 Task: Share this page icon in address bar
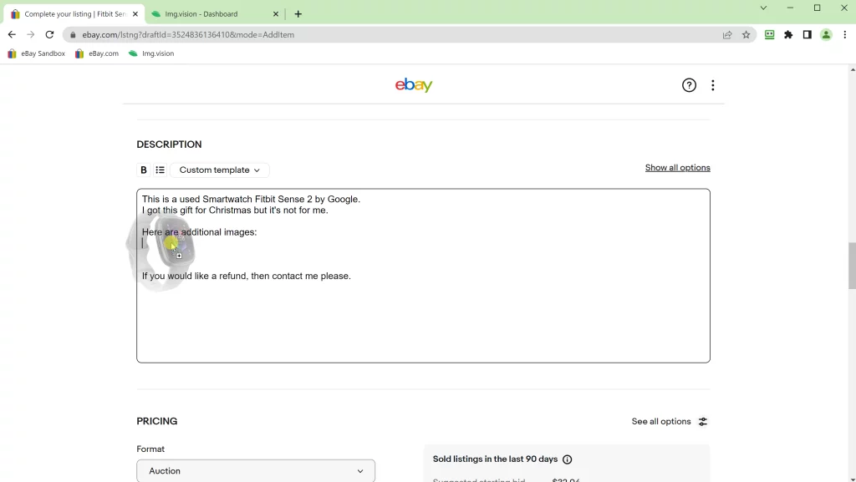[727, 35]
